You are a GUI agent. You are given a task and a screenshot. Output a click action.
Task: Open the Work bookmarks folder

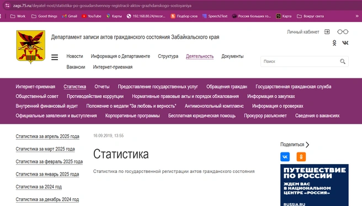point(18,16)
